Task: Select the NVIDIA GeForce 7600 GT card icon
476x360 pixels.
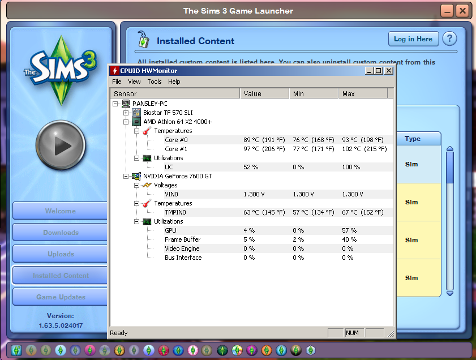Action: [136, 176]
